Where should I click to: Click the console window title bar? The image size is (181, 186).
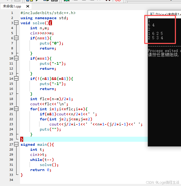(164, 14)
